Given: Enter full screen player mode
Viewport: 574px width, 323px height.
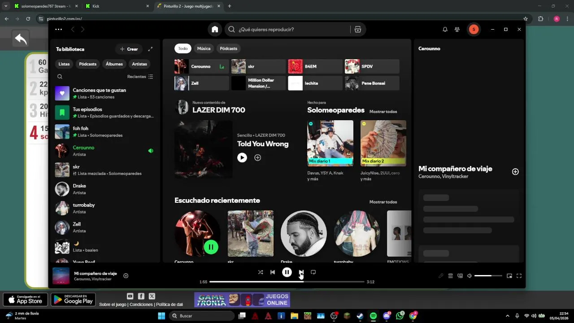Looking at the screenshot, I should tap(519, 276).
